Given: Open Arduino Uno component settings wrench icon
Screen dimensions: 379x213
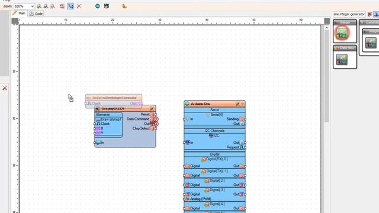Looking at the screenshot, I should pyautogui.click(x=237, y=104).
